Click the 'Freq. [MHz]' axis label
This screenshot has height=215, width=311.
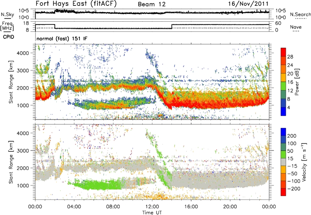tap(7, 26)
